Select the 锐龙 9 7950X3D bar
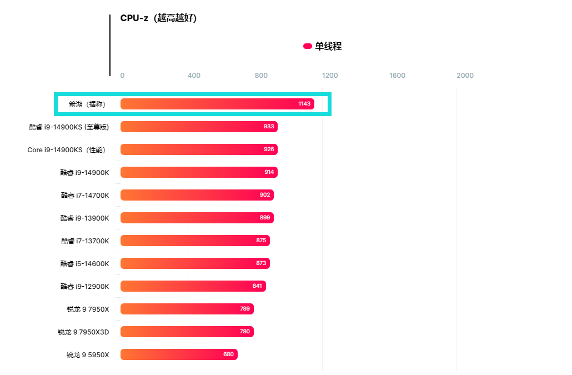This screenshot has width=572, height=375. pos(187,332)
